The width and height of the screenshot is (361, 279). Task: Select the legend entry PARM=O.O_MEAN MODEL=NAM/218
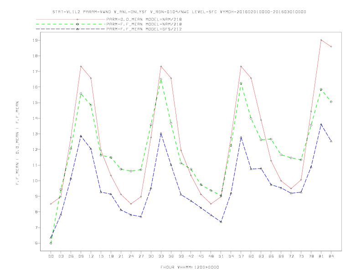click(x=144, y=19)
